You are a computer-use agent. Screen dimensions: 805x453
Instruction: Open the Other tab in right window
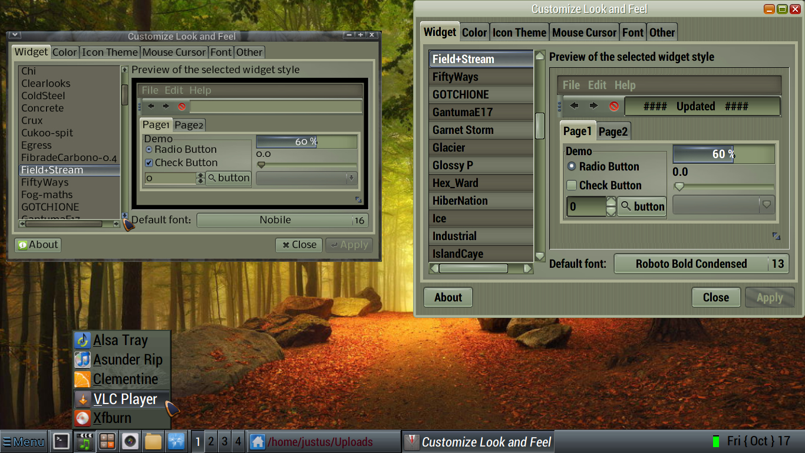coord(662,32)
